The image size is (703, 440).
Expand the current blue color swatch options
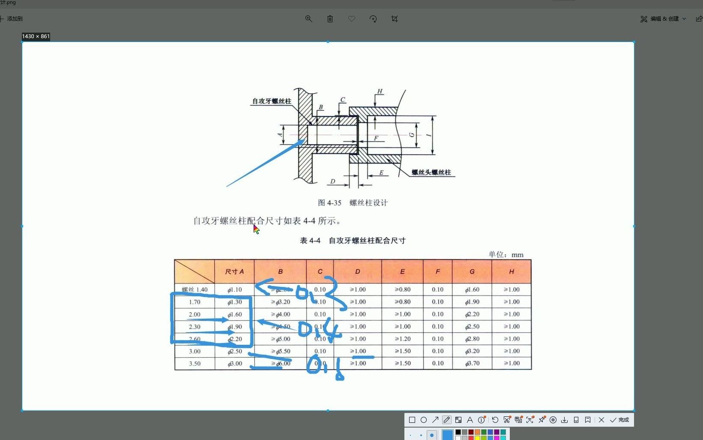(447, 434)
